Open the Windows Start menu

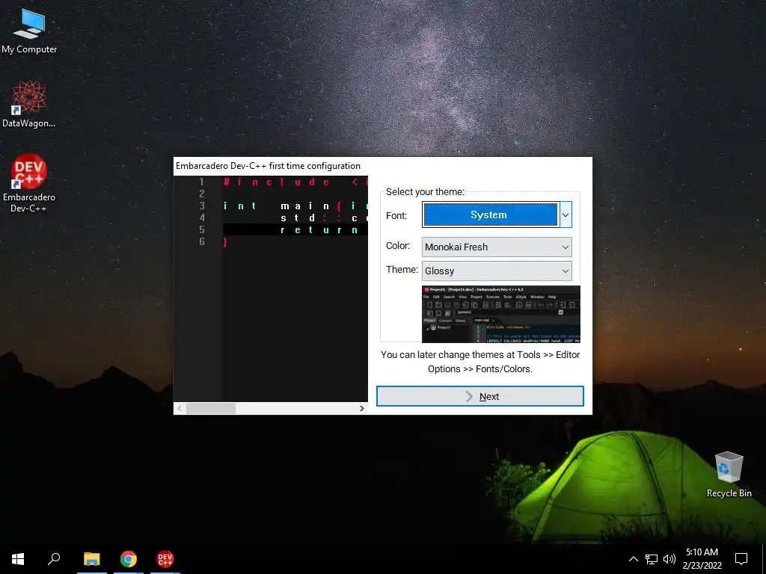(x=18, y=559)
